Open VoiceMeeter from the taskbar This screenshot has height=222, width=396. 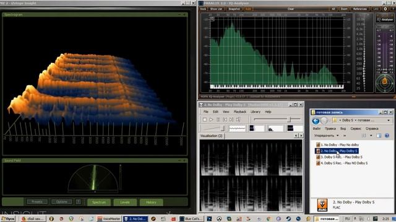pos(109,219)
